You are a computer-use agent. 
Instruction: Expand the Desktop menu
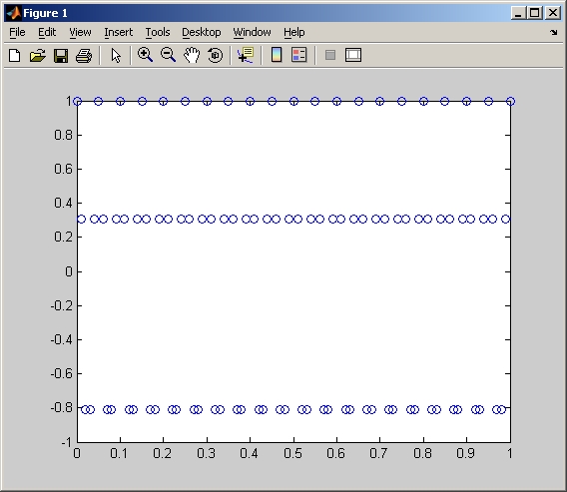coord(201,32)
